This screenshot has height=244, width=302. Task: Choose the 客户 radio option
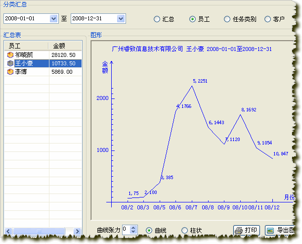267,19
